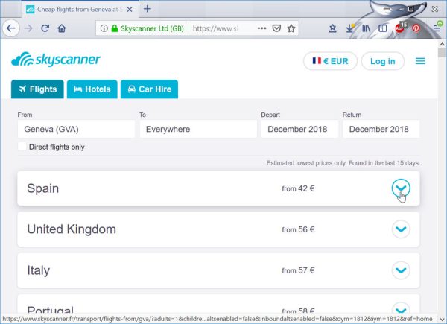
Task: Toggle Direct flights only checkbox
Action: 22,147
